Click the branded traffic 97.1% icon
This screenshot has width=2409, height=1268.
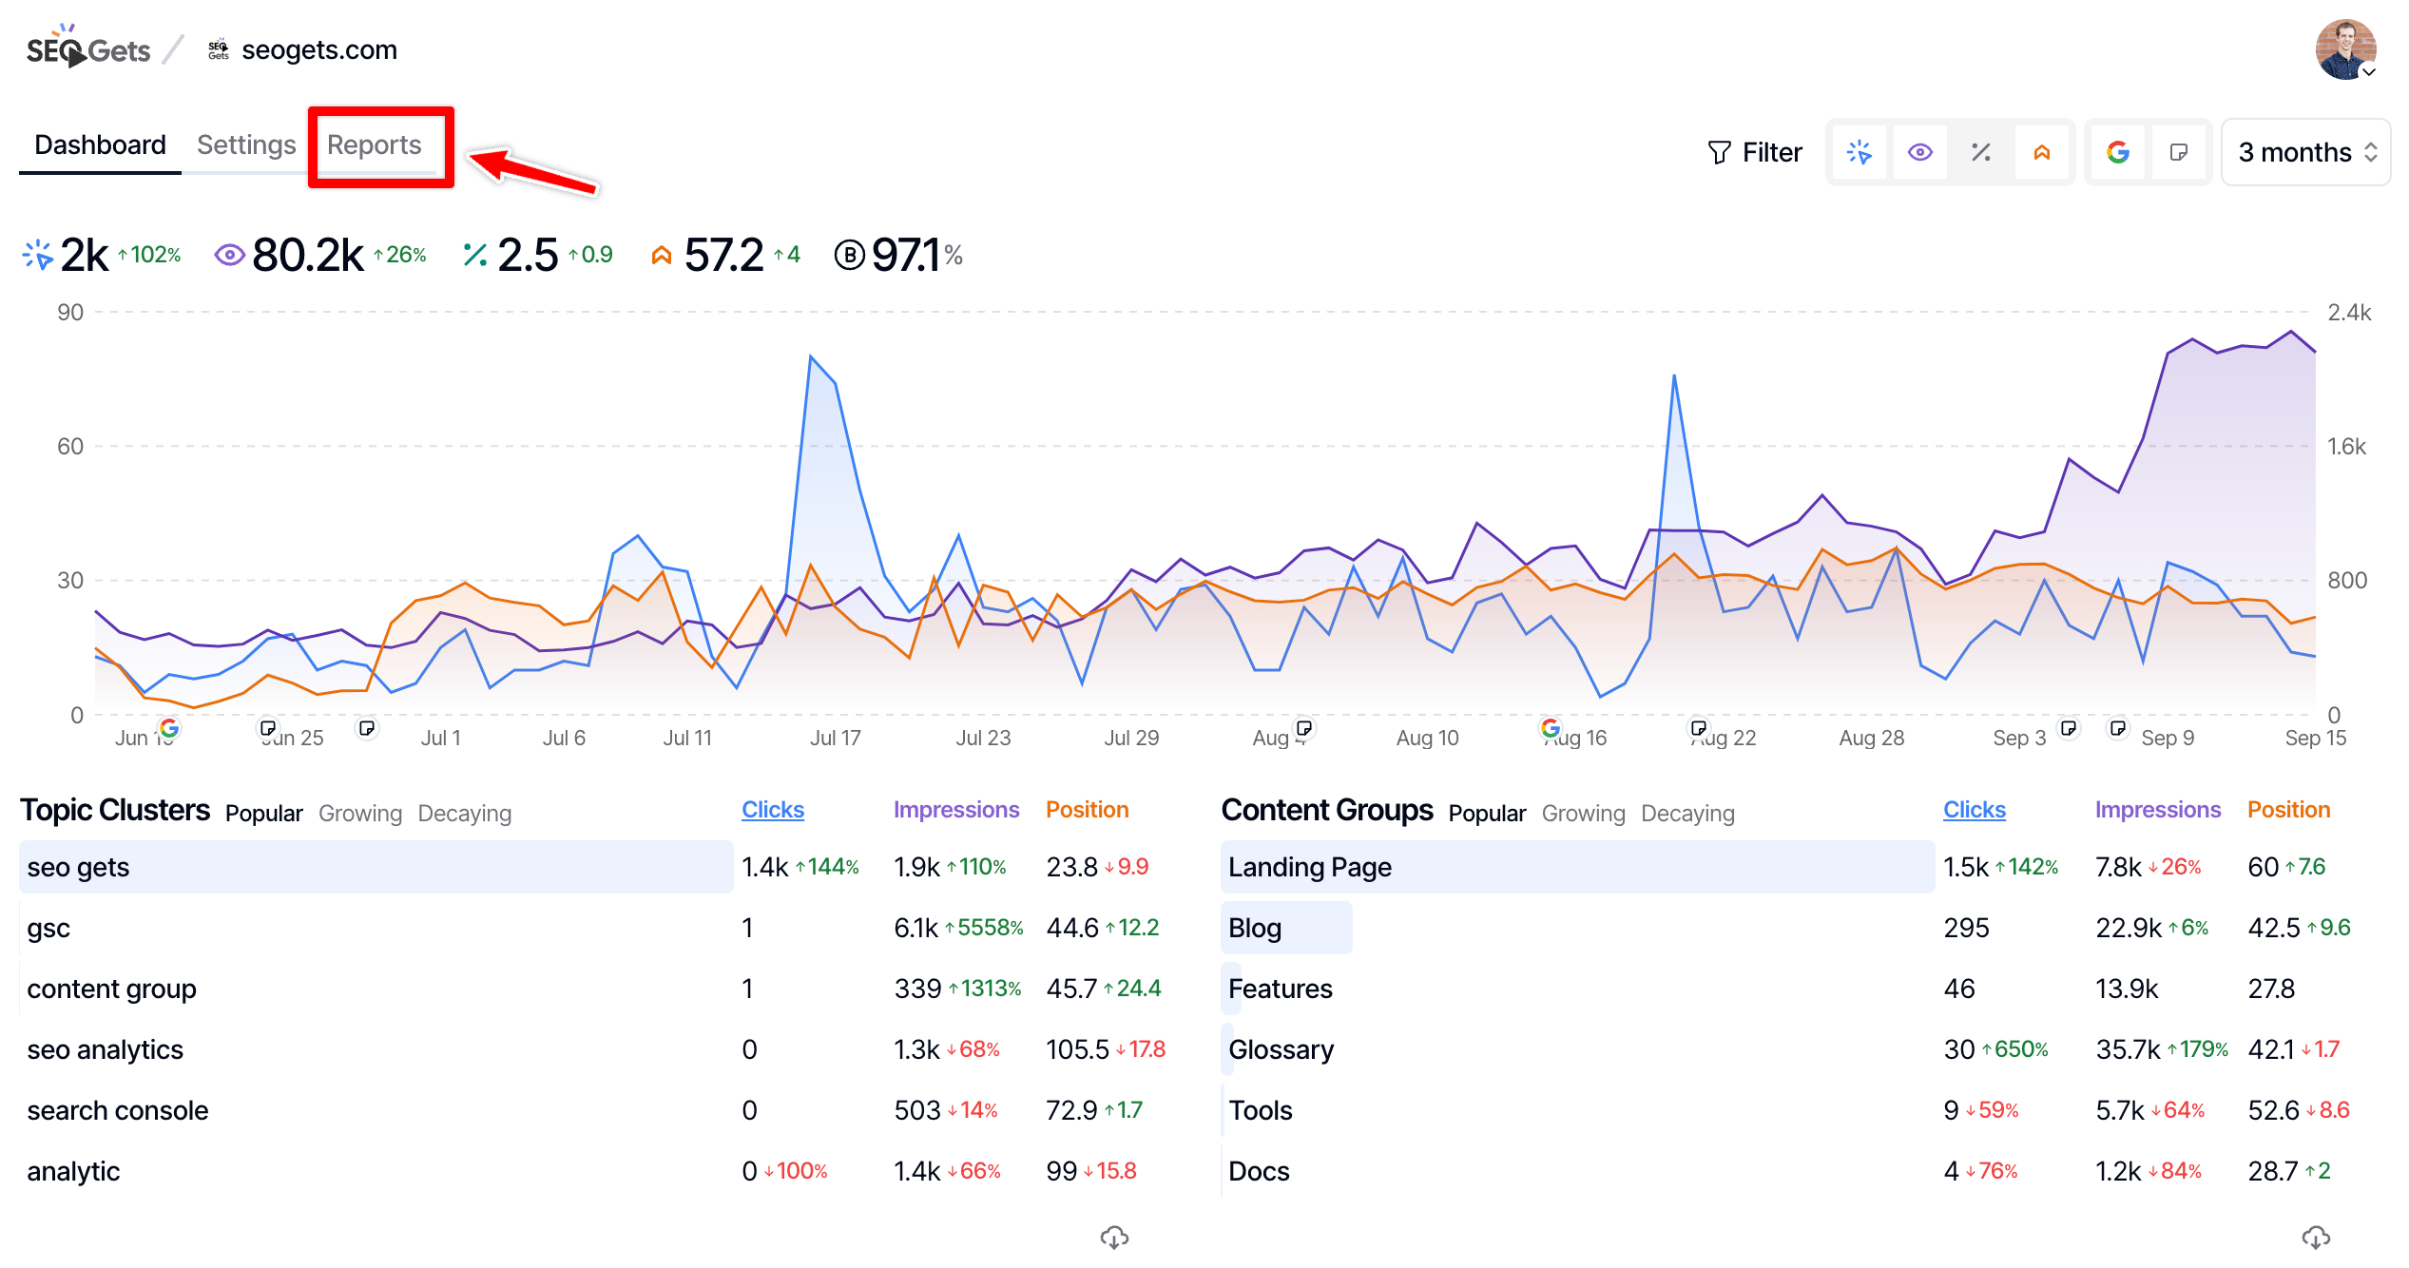[x=849, y=255]
